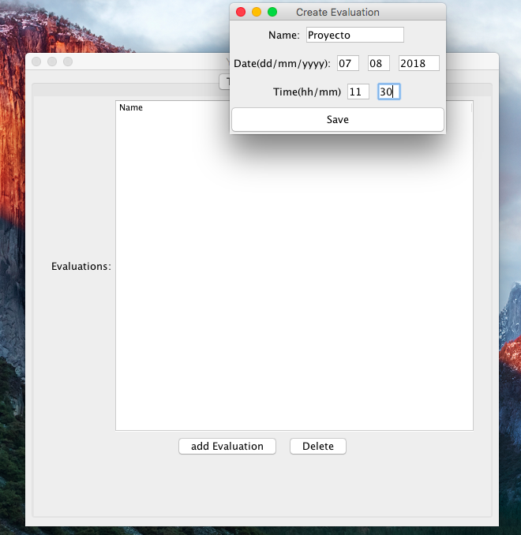Click the Name field containing Proyecto
521x535 pixels.
tap(354, 35)
